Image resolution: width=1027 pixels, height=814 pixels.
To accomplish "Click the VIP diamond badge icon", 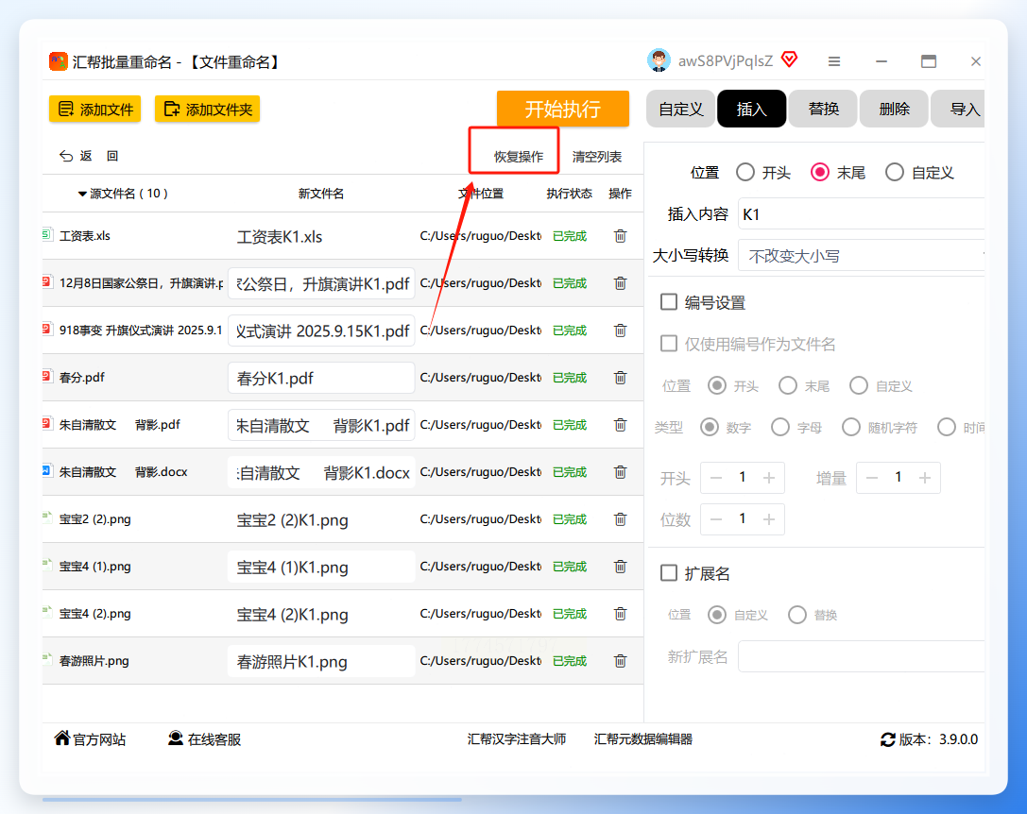I will [790, 60].
